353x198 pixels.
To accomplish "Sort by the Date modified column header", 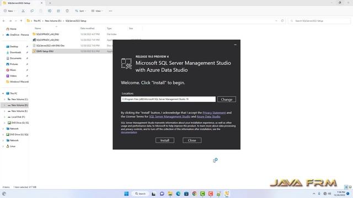I will pyautogui.click(x=87, y=28).
